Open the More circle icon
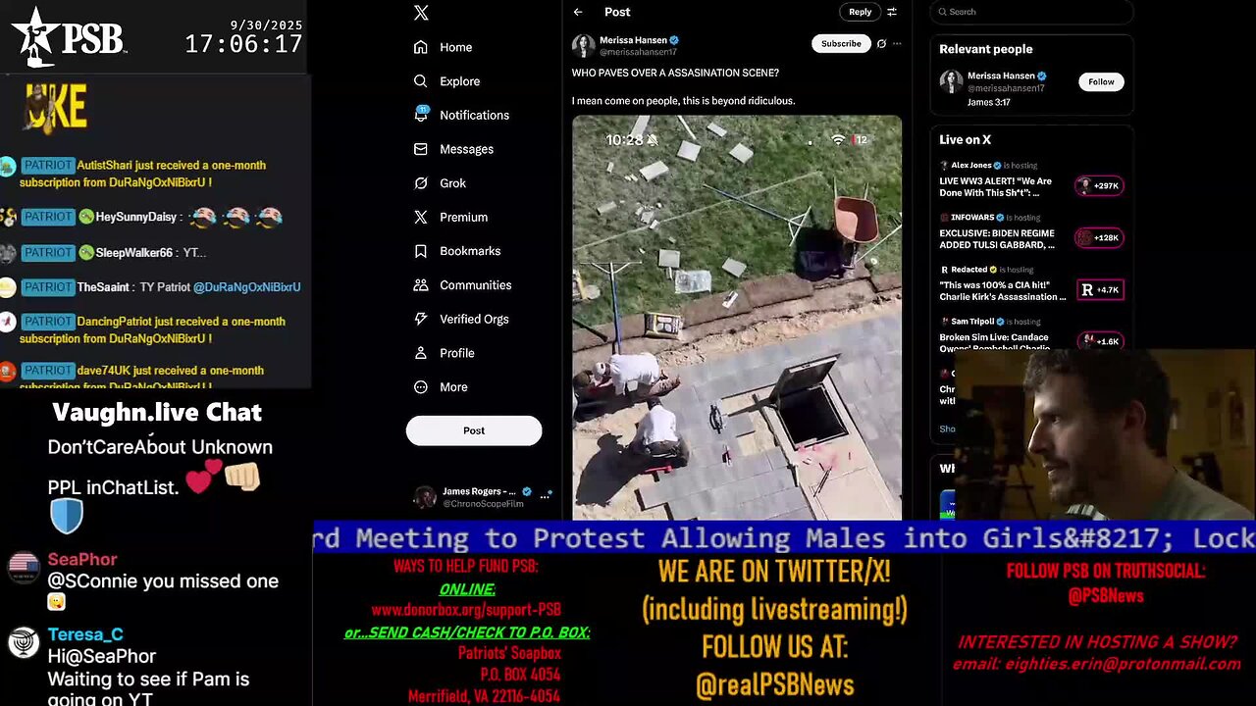1256x706 pixels. point(421,387)
